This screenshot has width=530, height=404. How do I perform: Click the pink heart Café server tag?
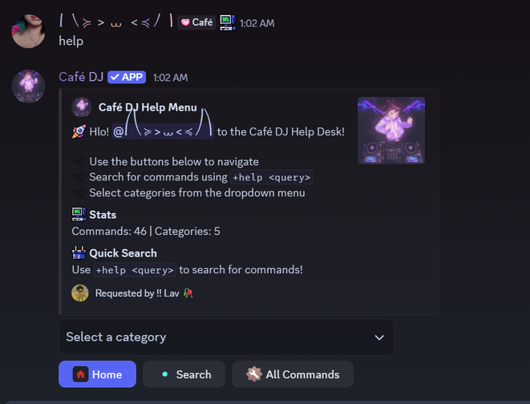pos(196,22)
